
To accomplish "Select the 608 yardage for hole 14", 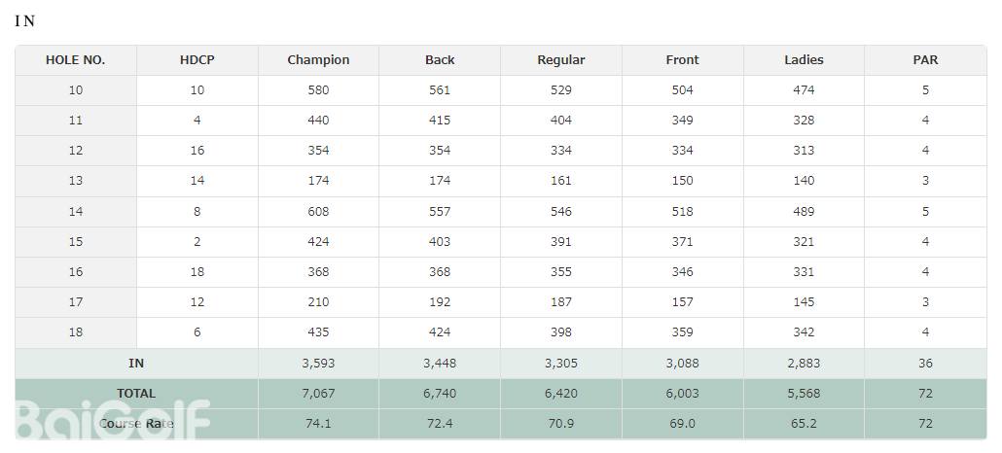I will [x=318, y=211].
